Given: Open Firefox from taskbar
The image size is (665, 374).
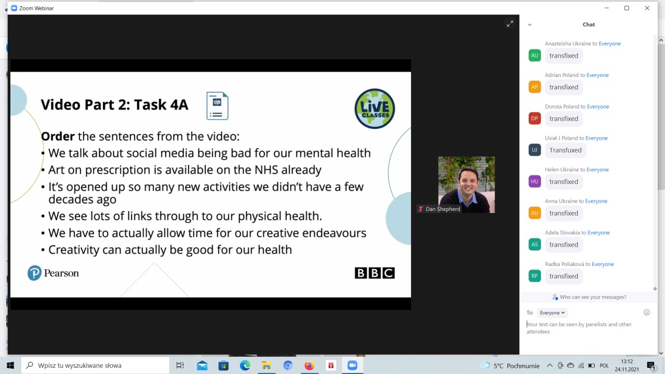Looking at the screenshot, I should (x=309, y=365).
